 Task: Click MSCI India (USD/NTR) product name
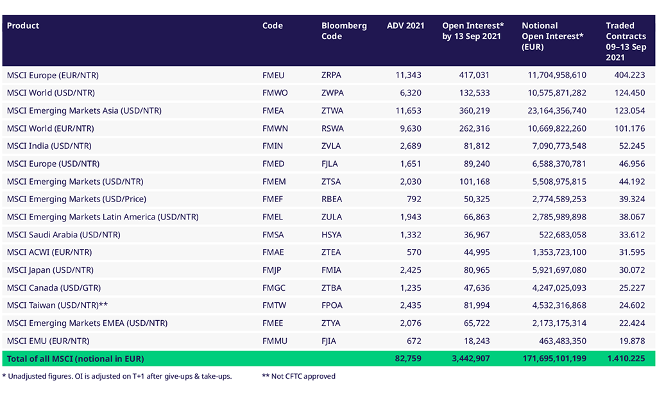49,146
